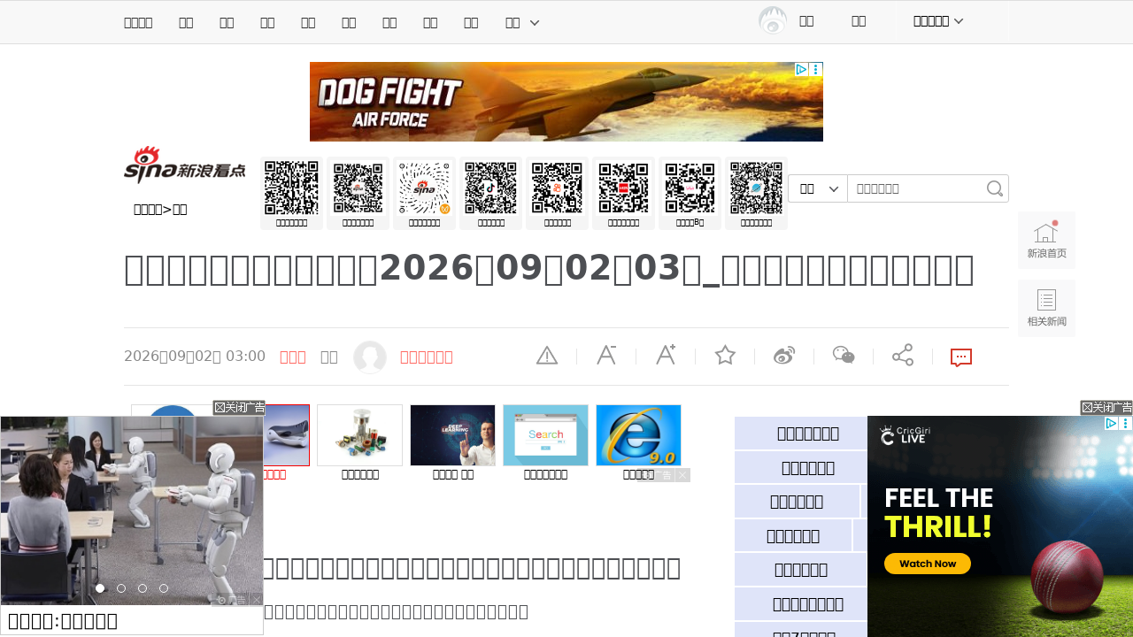
Task: Open the top-right bold dropdown with chevron
Action: coord(938,20)
